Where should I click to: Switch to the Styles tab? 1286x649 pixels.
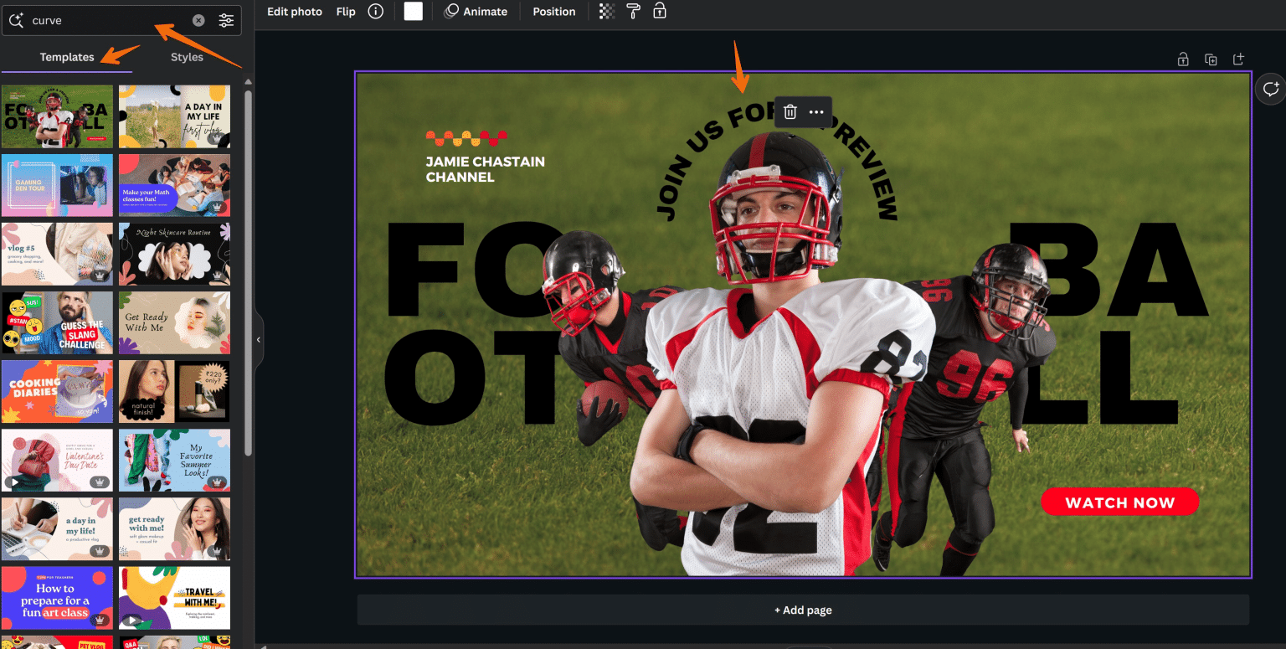(x=187, y=57)
